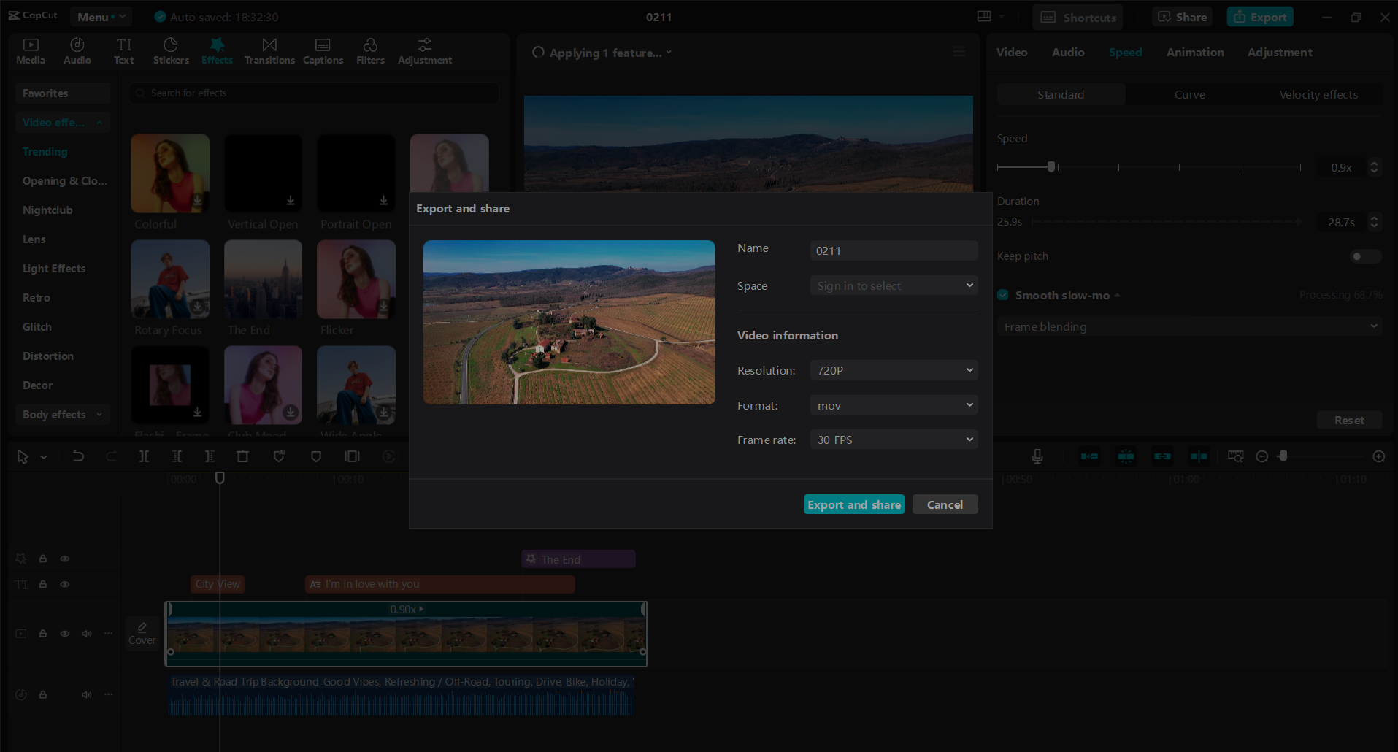Open the Frame blending dropdown

[1190, 326]
